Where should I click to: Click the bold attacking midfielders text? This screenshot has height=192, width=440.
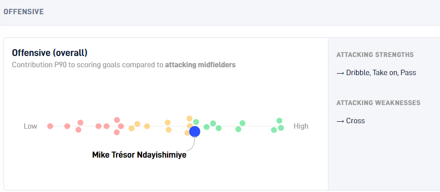click(201, 65)
